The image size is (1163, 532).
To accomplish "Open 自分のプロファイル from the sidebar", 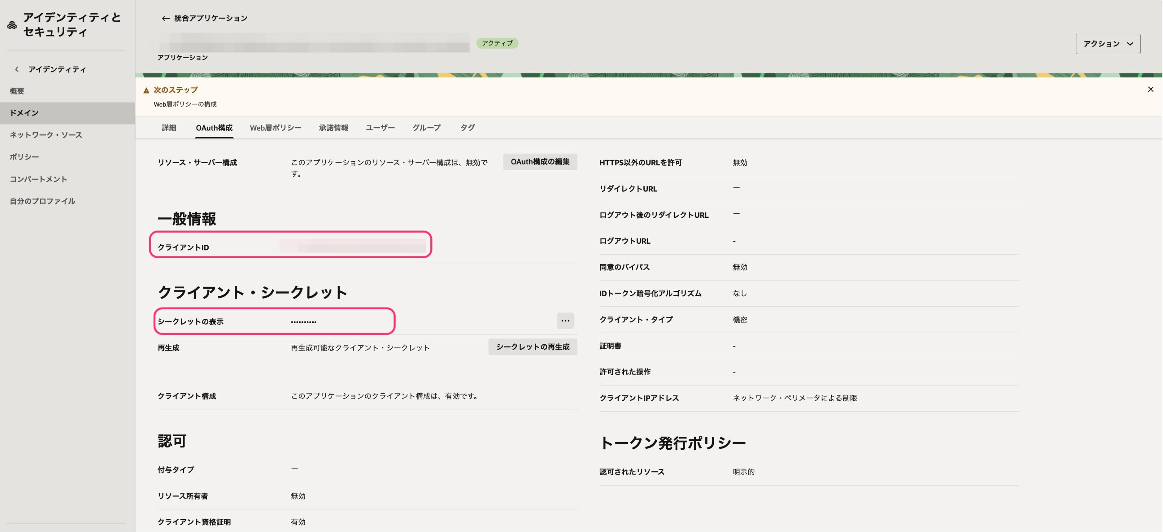I will click(x=43, y=201).
